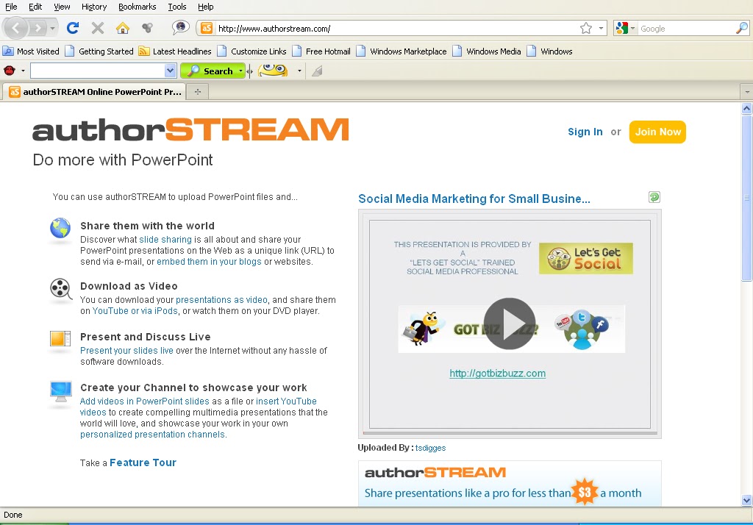Open the search engine selector dropdown

click(x=632, y=29)
